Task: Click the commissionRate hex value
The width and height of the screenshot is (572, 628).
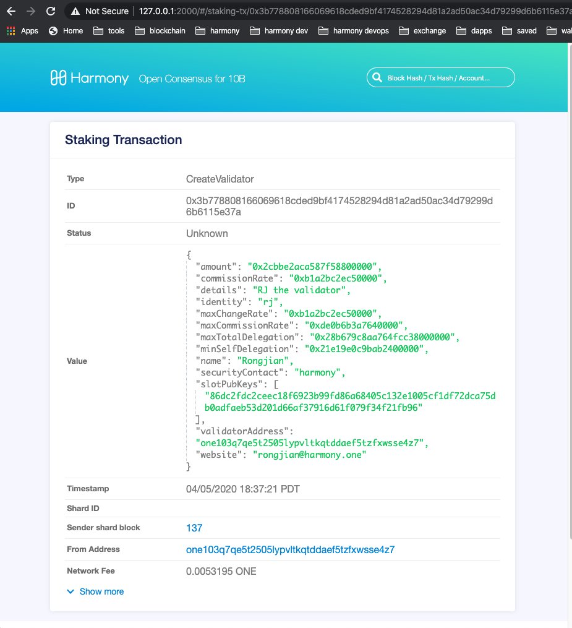Action: 335,278
